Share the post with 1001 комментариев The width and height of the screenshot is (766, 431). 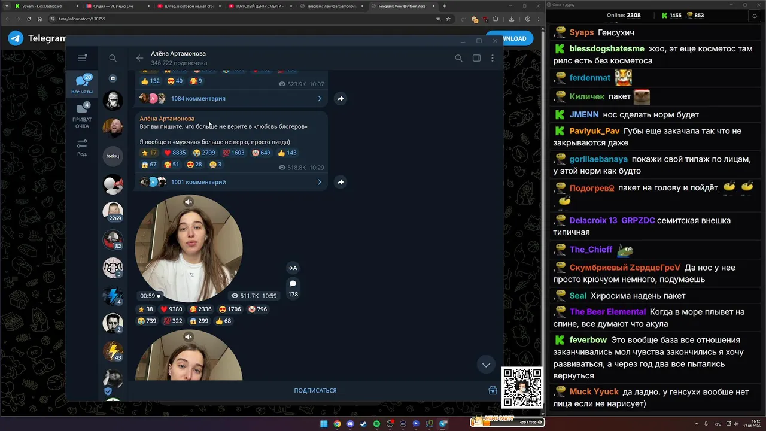point(340,182)
